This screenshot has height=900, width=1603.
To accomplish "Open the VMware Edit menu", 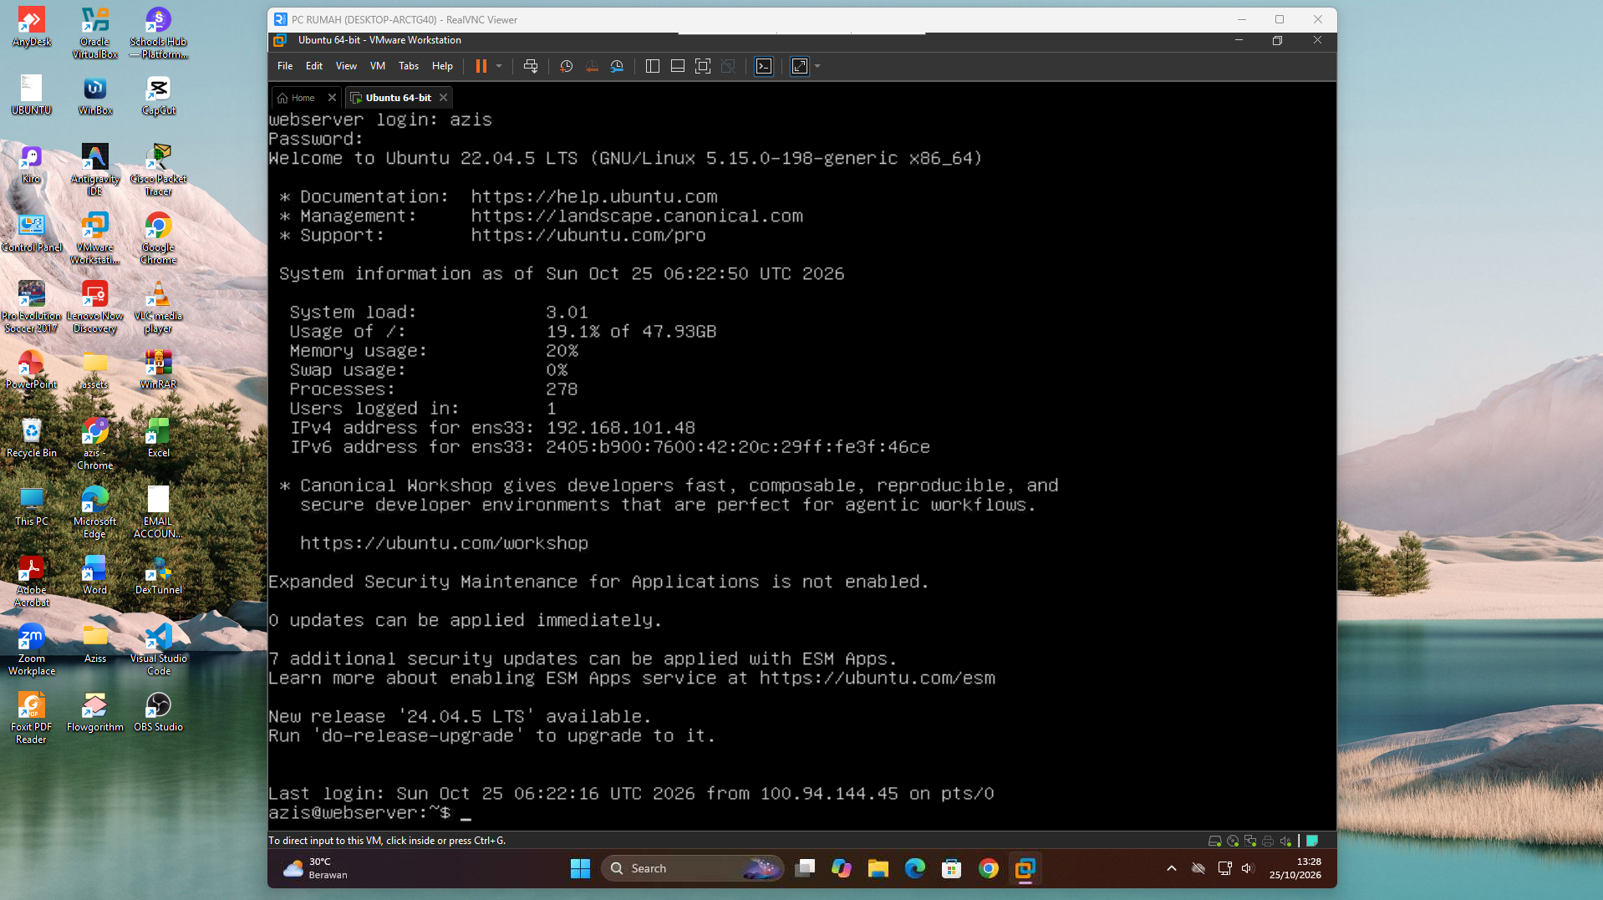I will click(314, 66).
